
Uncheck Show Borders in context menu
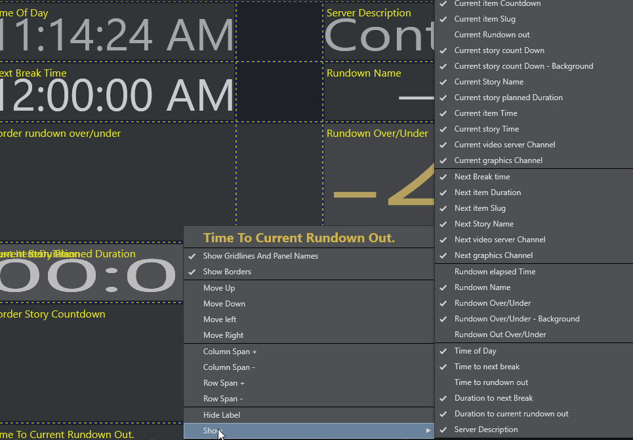click(227, 272)
